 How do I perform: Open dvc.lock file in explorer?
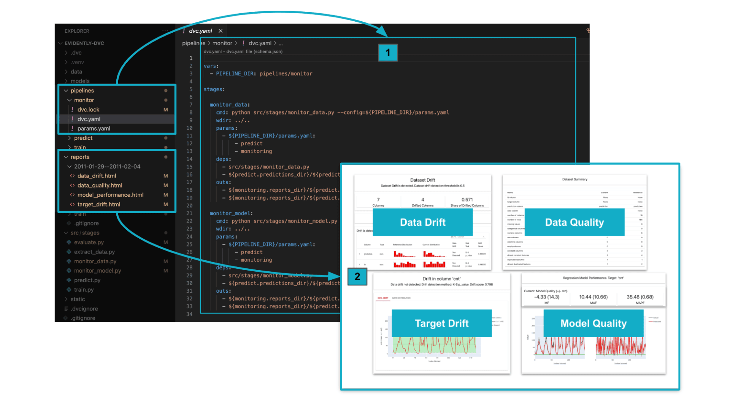click(88, 110)
